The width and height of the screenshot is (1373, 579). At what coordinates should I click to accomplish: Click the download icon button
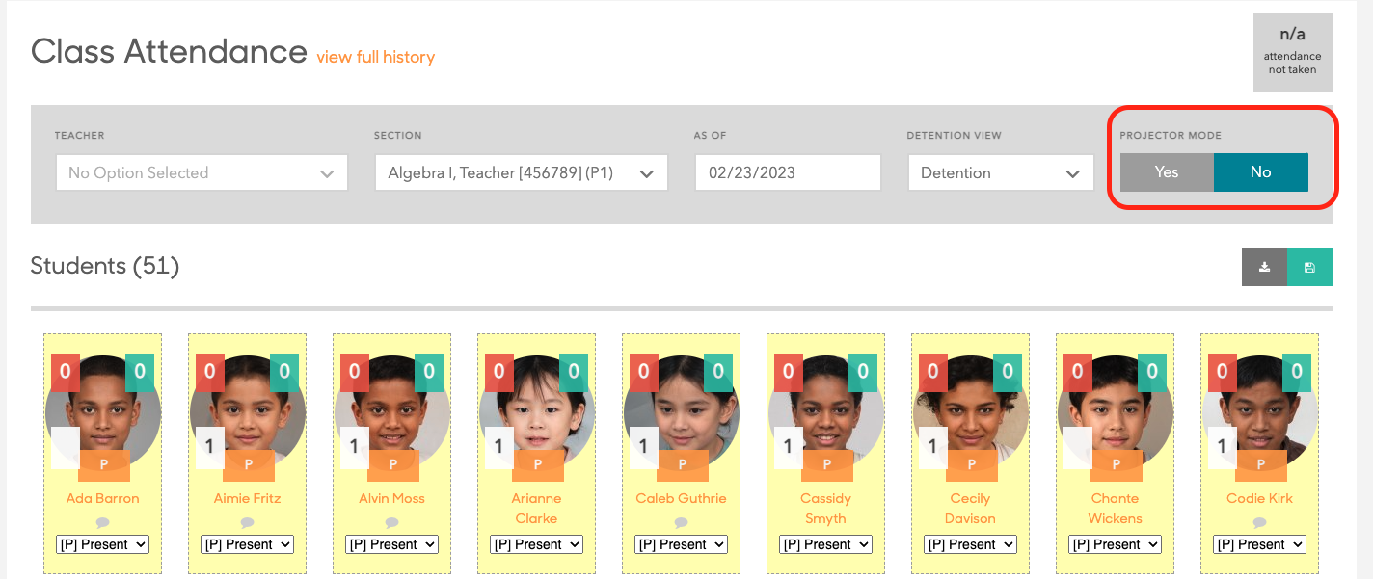[1264, 267]
